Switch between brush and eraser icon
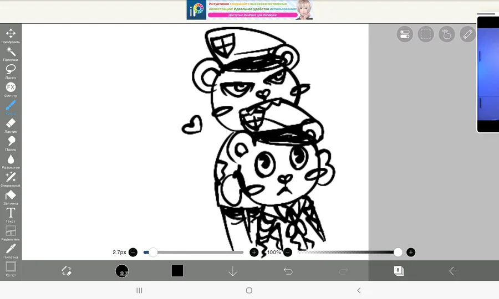 click(x=67, y=271)
